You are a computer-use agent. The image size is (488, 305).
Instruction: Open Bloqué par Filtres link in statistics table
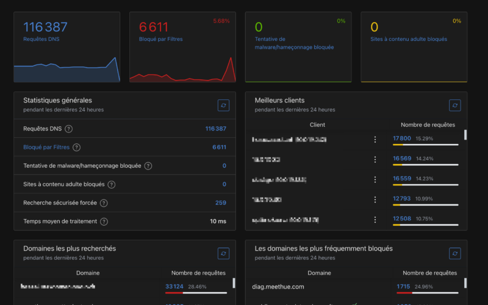click(46, 147)
